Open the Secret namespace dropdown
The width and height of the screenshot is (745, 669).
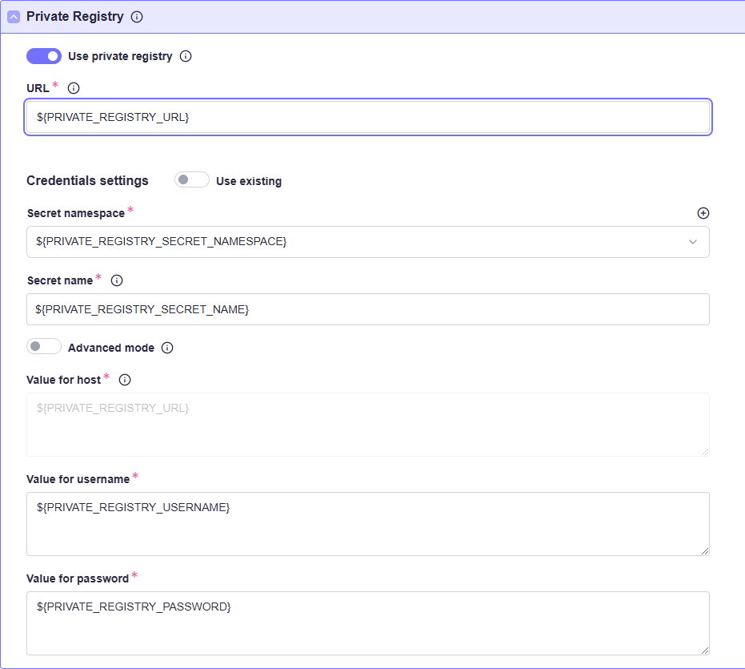click(367, 242)
